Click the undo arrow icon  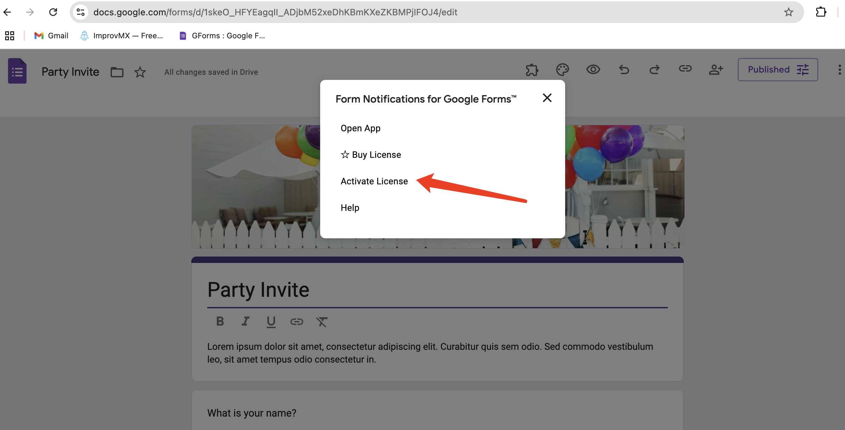(624, 70)
